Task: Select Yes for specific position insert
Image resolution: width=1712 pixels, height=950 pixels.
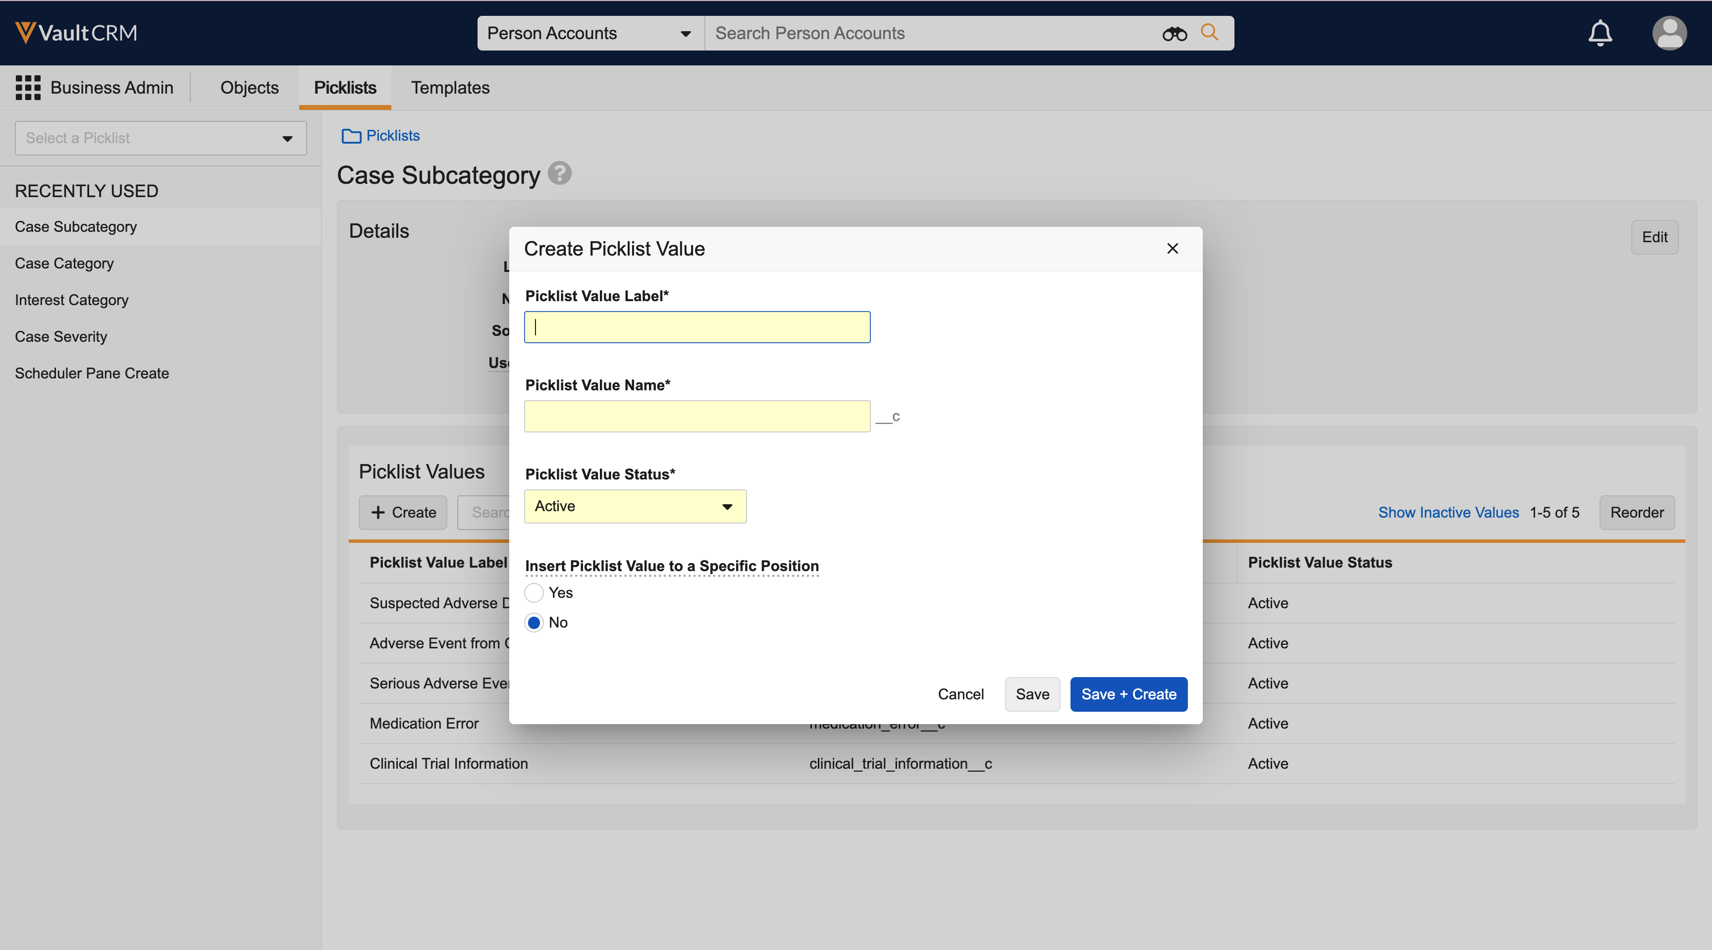Action: click(x=534, y=592)
